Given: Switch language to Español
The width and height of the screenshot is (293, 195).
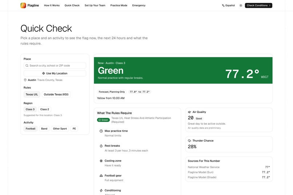Looking at the screenshot, I should (x=228, y=5).
